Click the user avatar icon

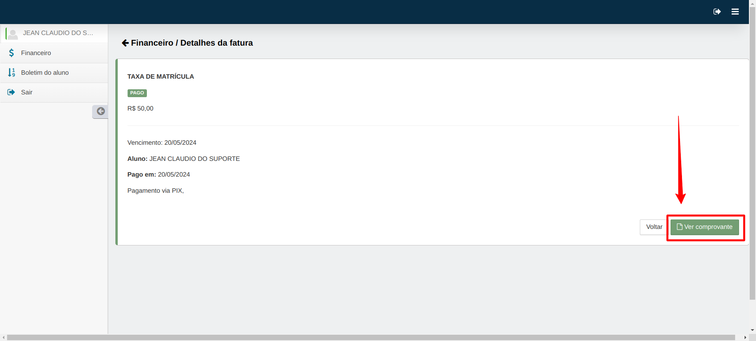(x=13, y=34)
